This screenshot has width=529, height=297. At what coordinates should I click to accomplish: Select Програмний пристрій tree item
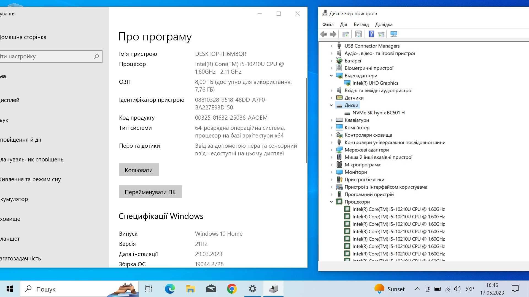[369, 194]
